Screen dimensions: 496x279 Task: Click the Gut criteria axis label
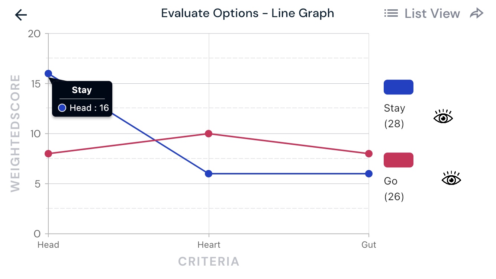[x=369, y=245]
